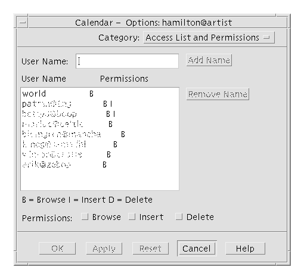
Task: Select the third user entry with B I permissions
Action: point(100,114)
